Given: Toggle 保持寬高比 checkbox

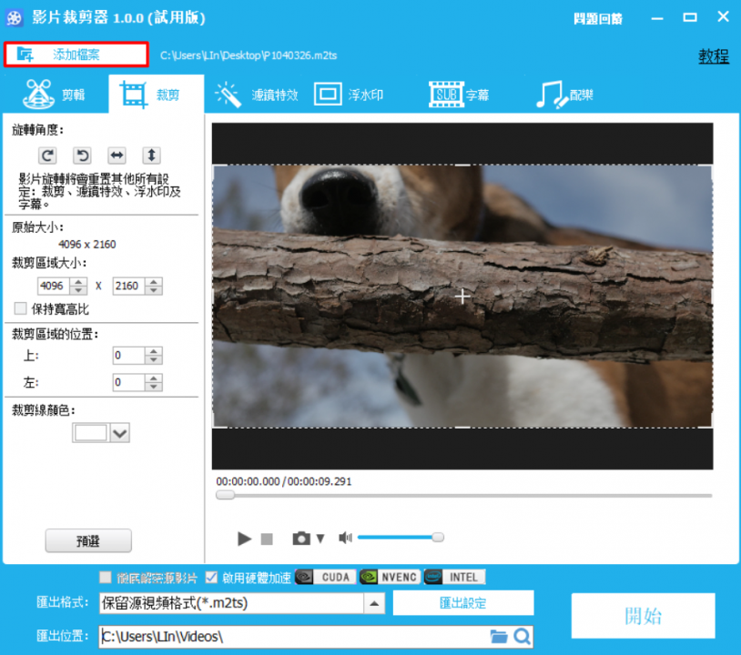Looking at the screenshot, I should (20, 308).
